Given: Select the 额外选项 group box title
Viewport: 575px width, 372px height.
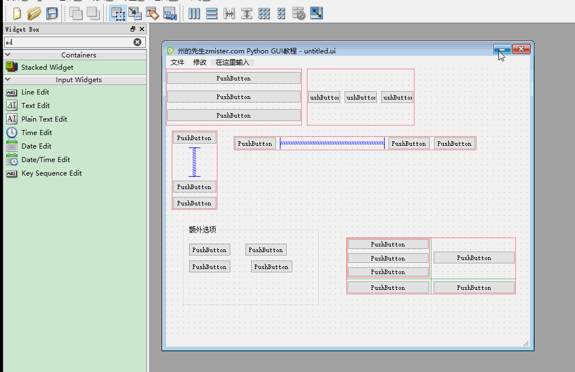Looking at the screenshot, I should [x=202, y=230].
